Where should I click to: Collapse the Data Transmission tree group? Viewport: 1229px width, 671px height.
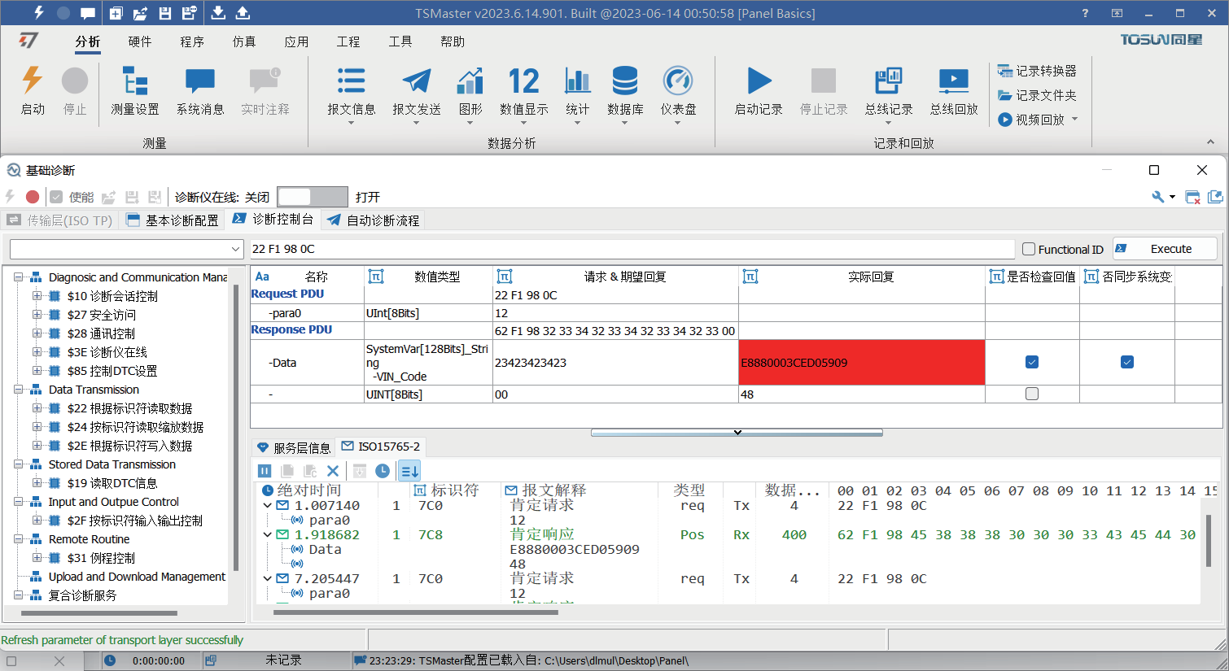pos(18,390)
